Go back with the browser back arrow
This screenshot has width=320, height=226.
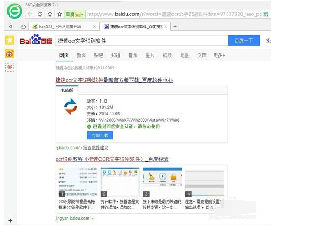(30, 14)
